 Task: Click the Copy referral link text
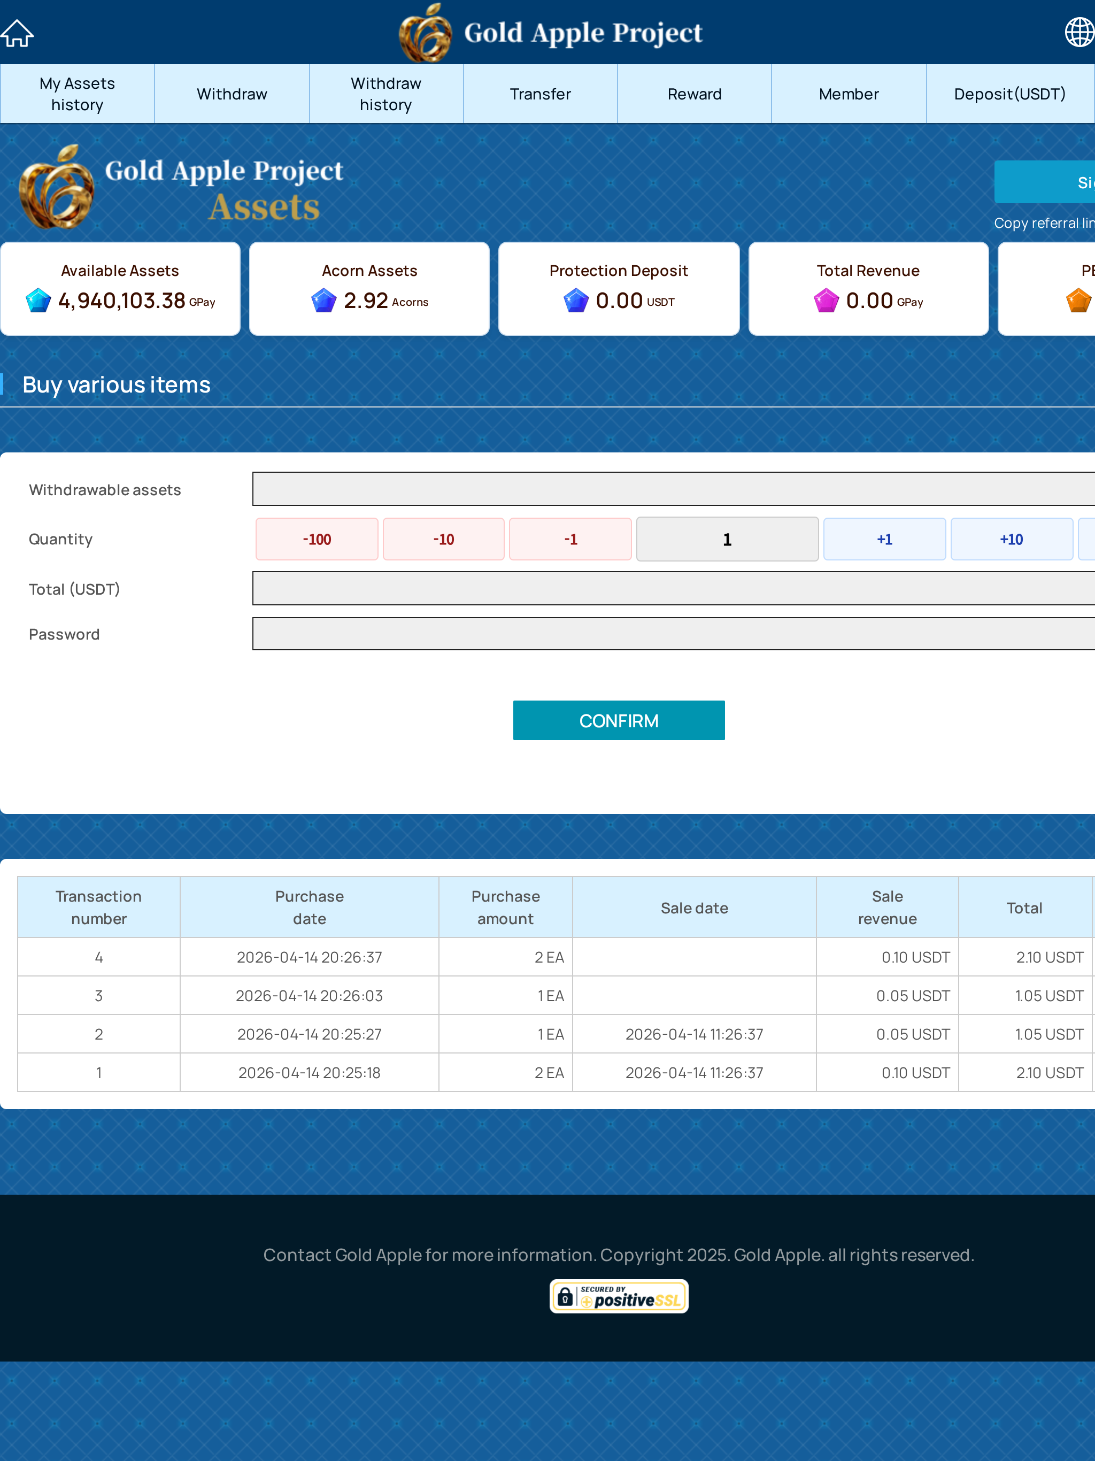tap(1044, 223)
